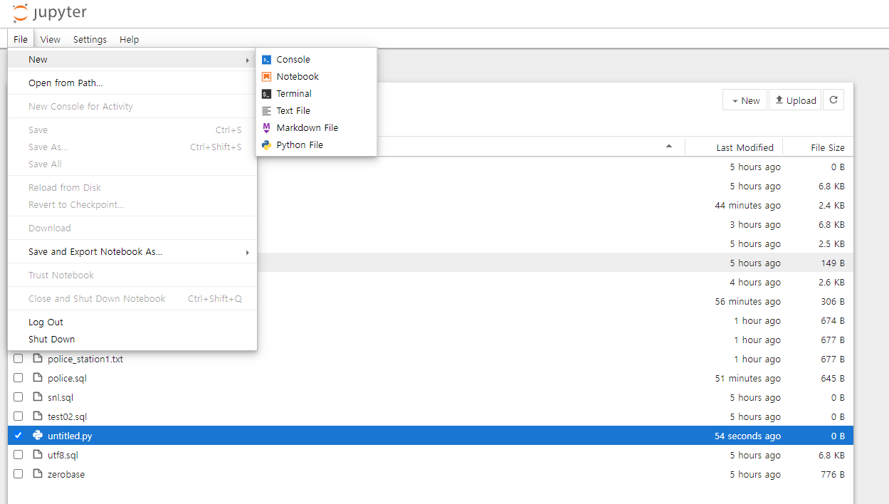Check the police.sql checkbox
The height and width of the screenshot is (504, 889).
coord(19,378)
